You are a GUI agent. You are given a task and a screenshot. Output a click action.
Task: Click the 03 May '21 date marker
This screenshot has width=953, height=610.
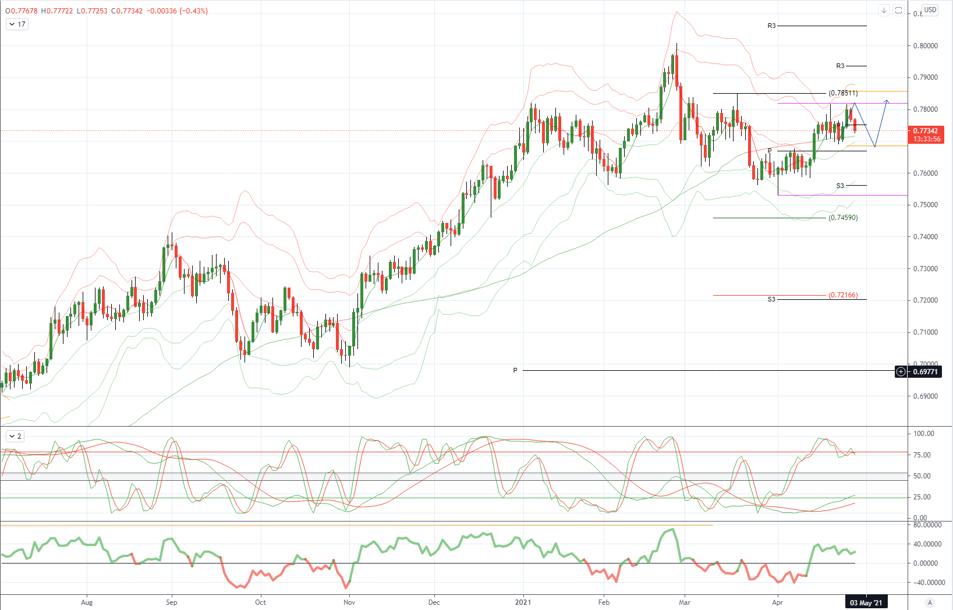pos(866,602)
